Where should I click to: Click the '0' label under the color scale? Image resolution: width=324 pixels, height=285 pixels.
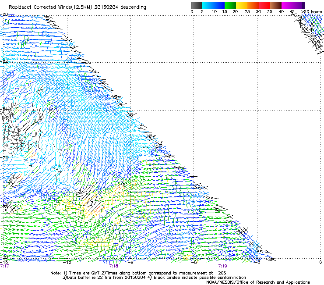[192, 12]
